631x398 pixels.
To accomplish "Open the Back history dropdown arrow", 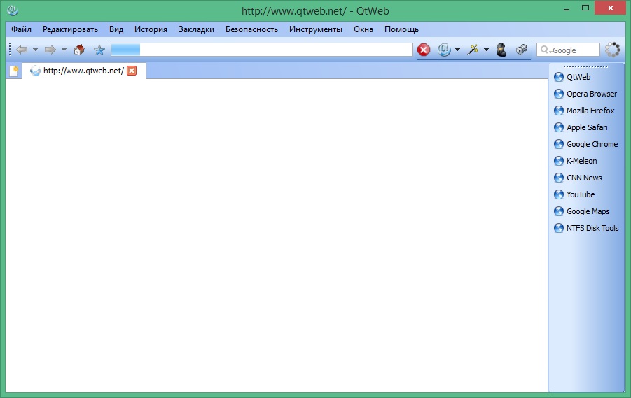I will pos(35,50).
